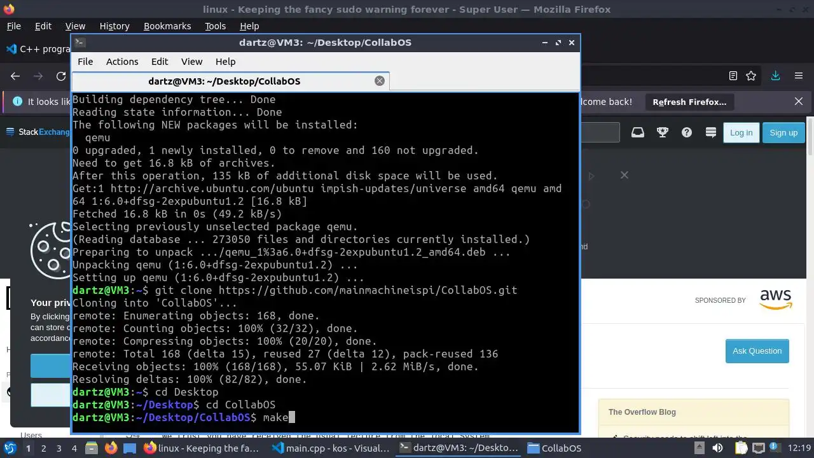Open Stack Exchange site switcher logo

tap(39, 132)
